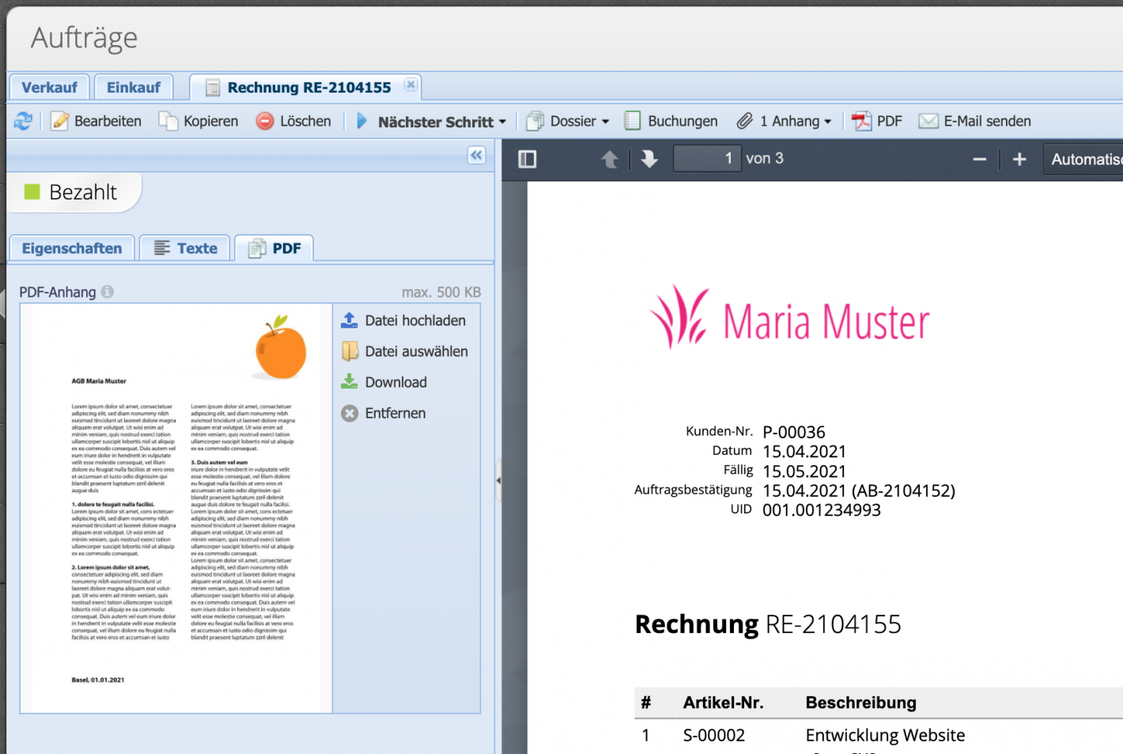Choose an existing file with Datei auswählen

tap(406, 351)
